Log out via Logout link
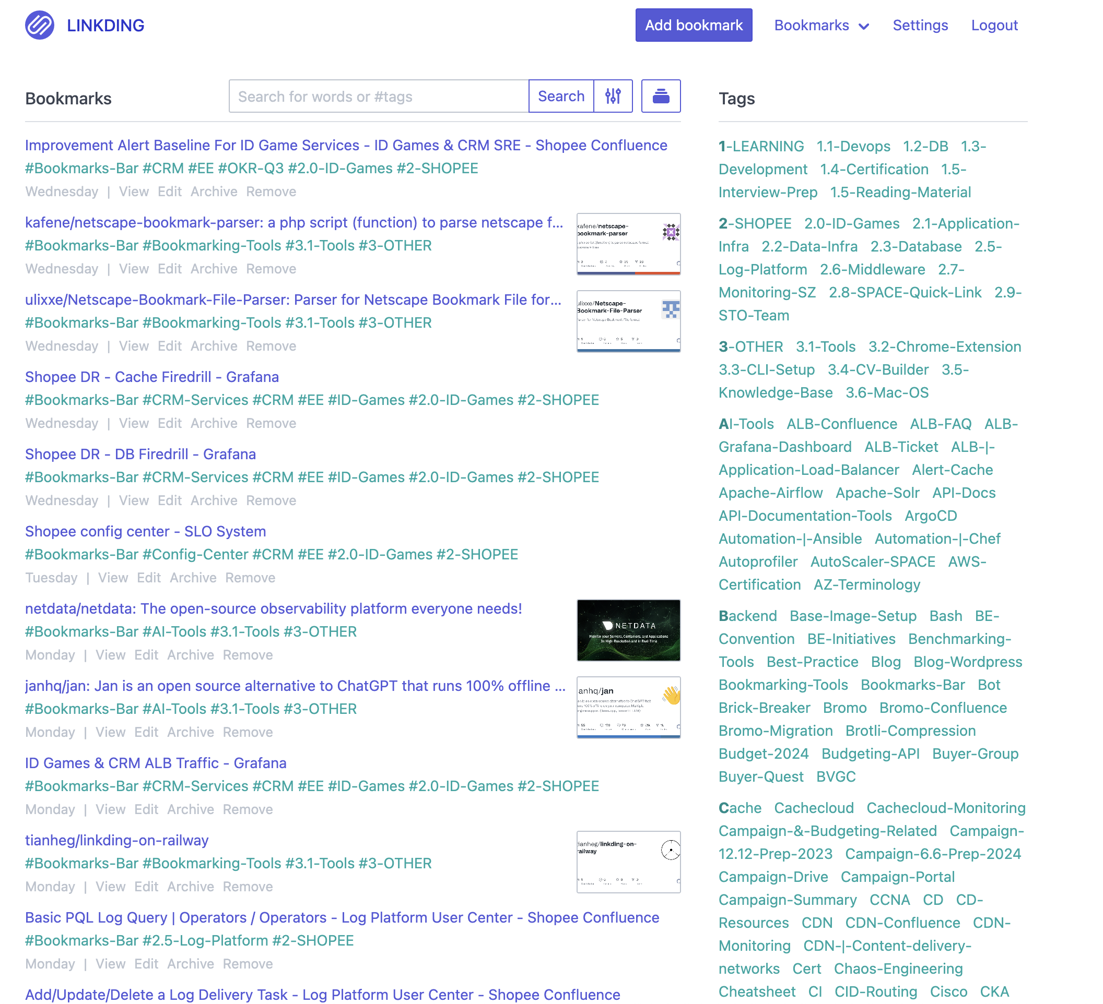1103x1004 pixels. (x=994, y=25)
